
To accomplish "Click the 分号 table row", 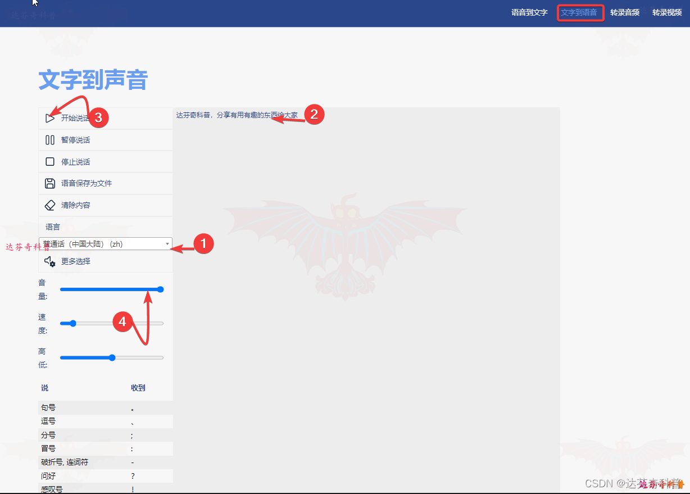I will [x=106, y=435].
